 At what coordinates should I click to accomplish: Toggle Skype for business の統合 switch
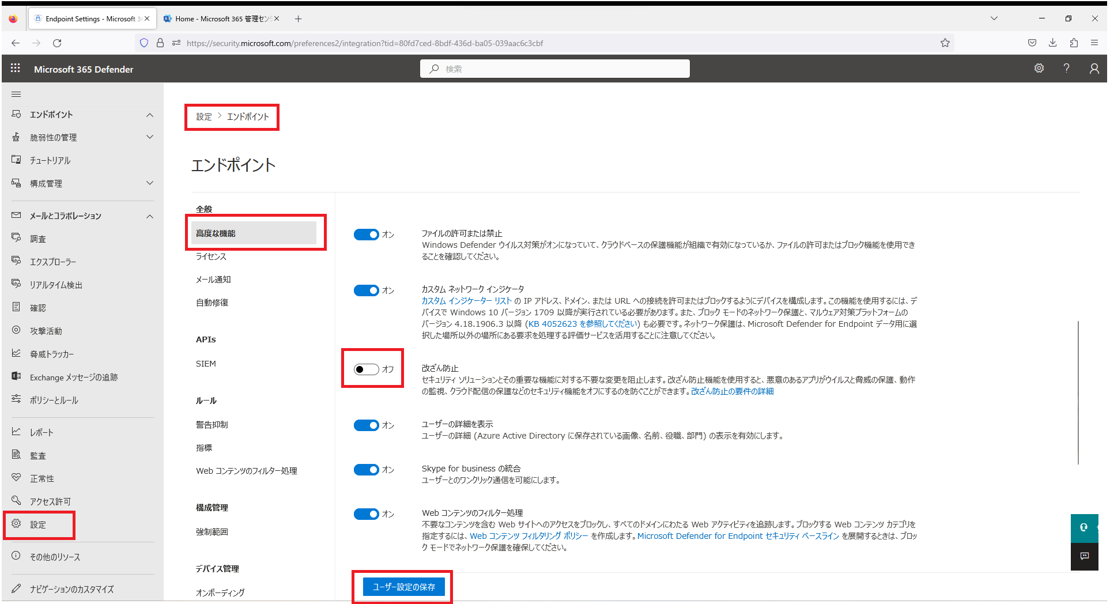point(366,470)
